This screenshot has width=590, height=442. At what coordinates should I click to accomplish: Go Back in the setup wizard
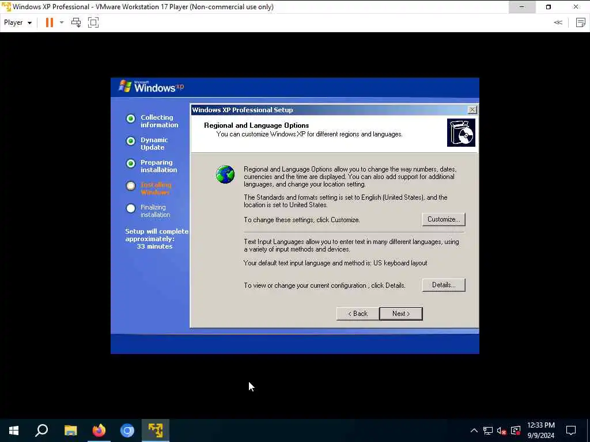358,314
